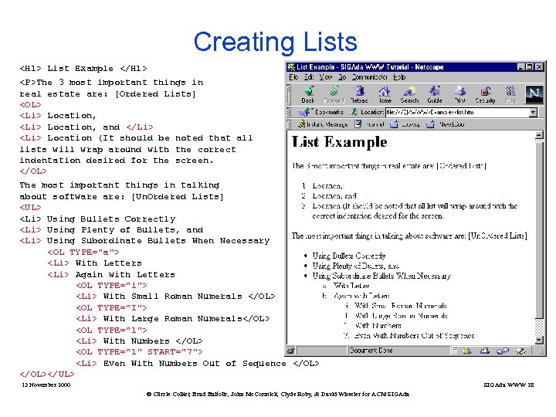This screenshot has width=556, height=417.
Task: Open Mailbox from the component bar
Action: (484, 351)
